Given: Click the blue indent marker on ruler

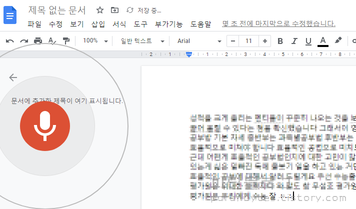Looking at the screenshot, I should click(x=189, y=54).
